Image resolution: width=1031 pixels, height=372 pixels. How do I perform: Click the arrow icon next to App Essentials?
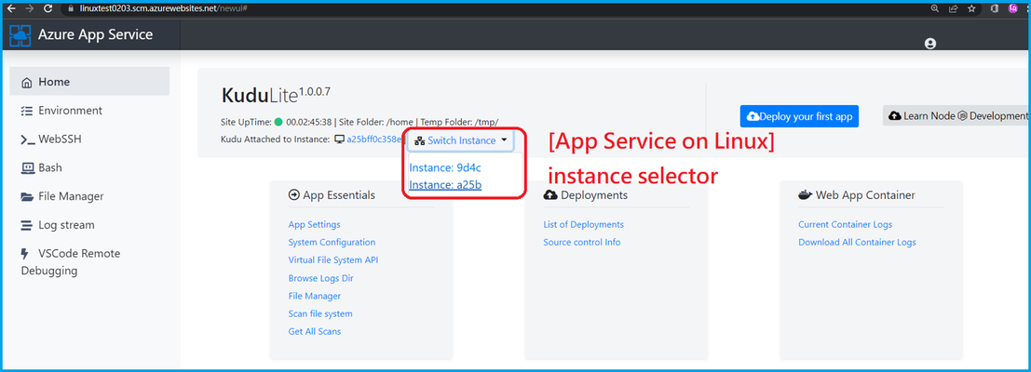(x=294, y=195)
